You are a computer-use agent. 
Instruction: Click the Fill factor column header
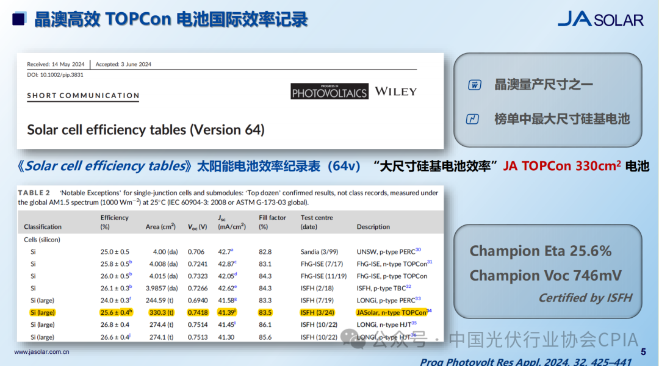[272, 222]
